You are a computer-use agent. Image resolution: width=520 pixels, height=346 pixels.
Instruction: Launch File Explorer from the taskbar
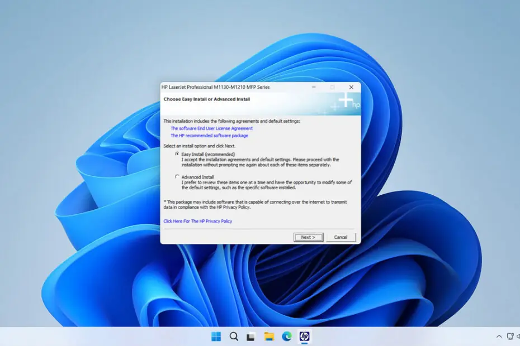269,336
